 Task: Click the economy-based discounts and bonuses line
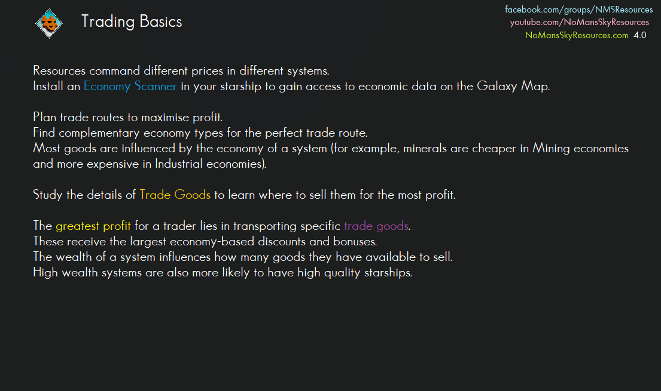205,242
